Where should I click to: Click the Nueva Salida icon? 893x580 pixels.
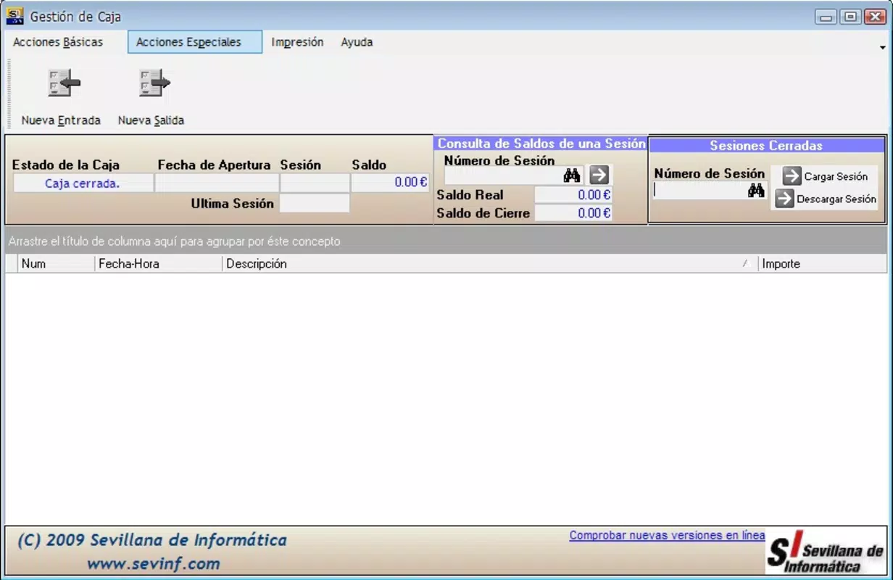[154, 83]
